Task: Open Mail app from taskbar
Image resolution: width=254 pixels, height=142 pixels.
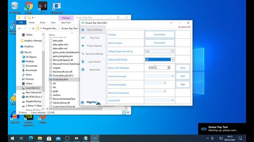Action: [58, 138]
